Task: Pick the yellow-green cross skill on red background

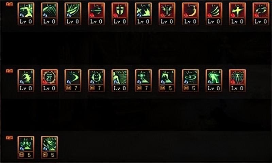Action: coord(237,14)
